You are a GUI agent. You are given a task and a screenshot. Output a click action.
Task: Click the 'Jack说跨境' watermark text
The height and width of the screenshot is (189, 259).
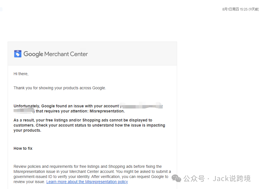232,179
